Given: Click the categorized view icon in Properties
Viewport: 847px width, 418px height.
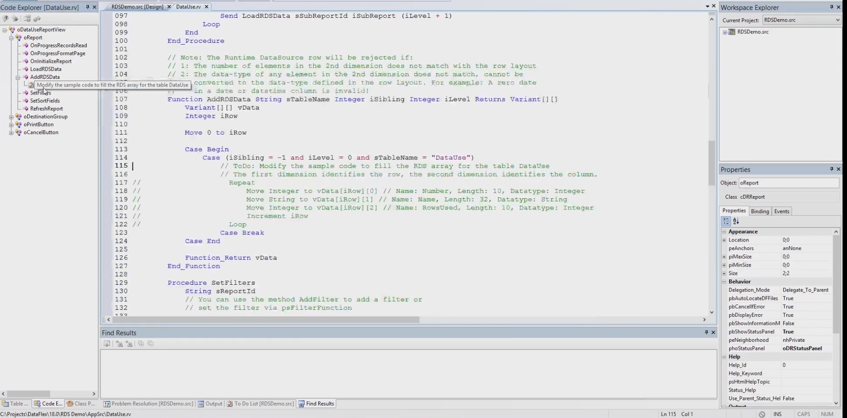Looking at the screenshot, I should pos(726,221).
